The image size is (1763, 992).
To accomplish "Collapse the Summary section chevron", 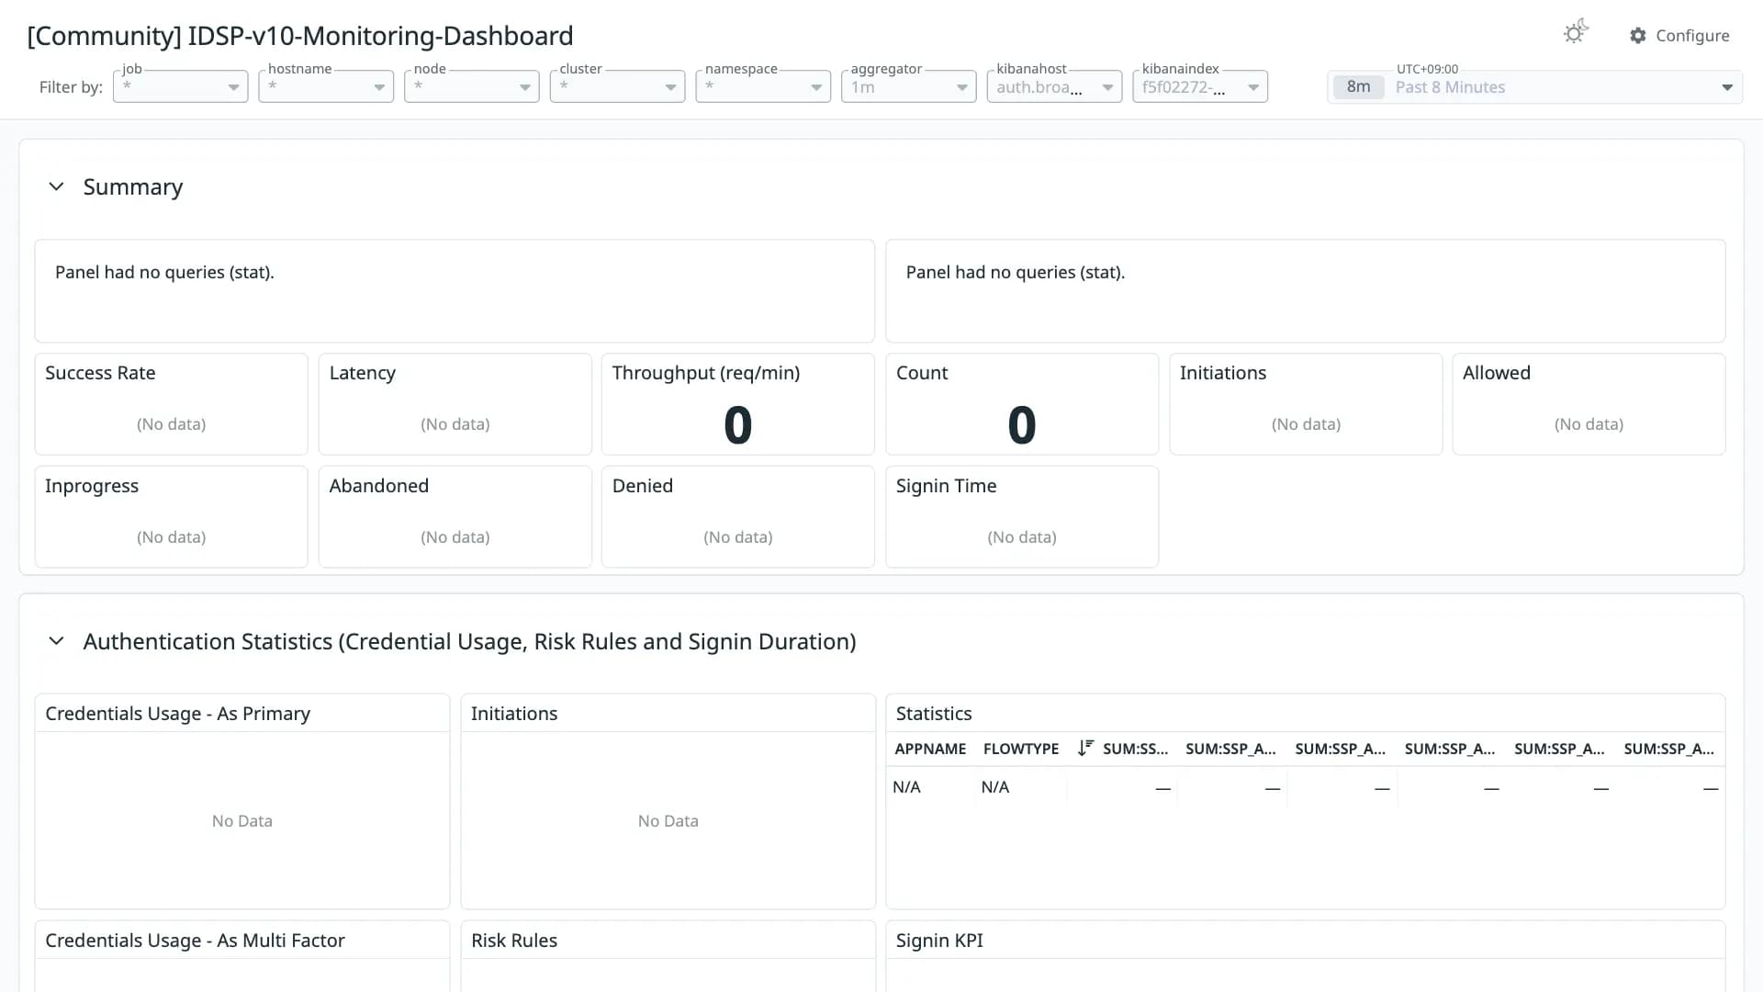I will [x=56, y=186].
